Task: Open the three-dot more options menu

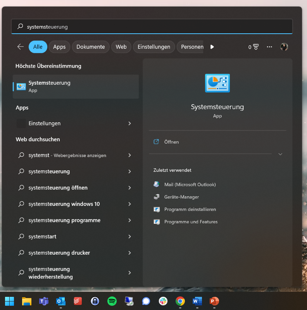Action: (269, 47)
